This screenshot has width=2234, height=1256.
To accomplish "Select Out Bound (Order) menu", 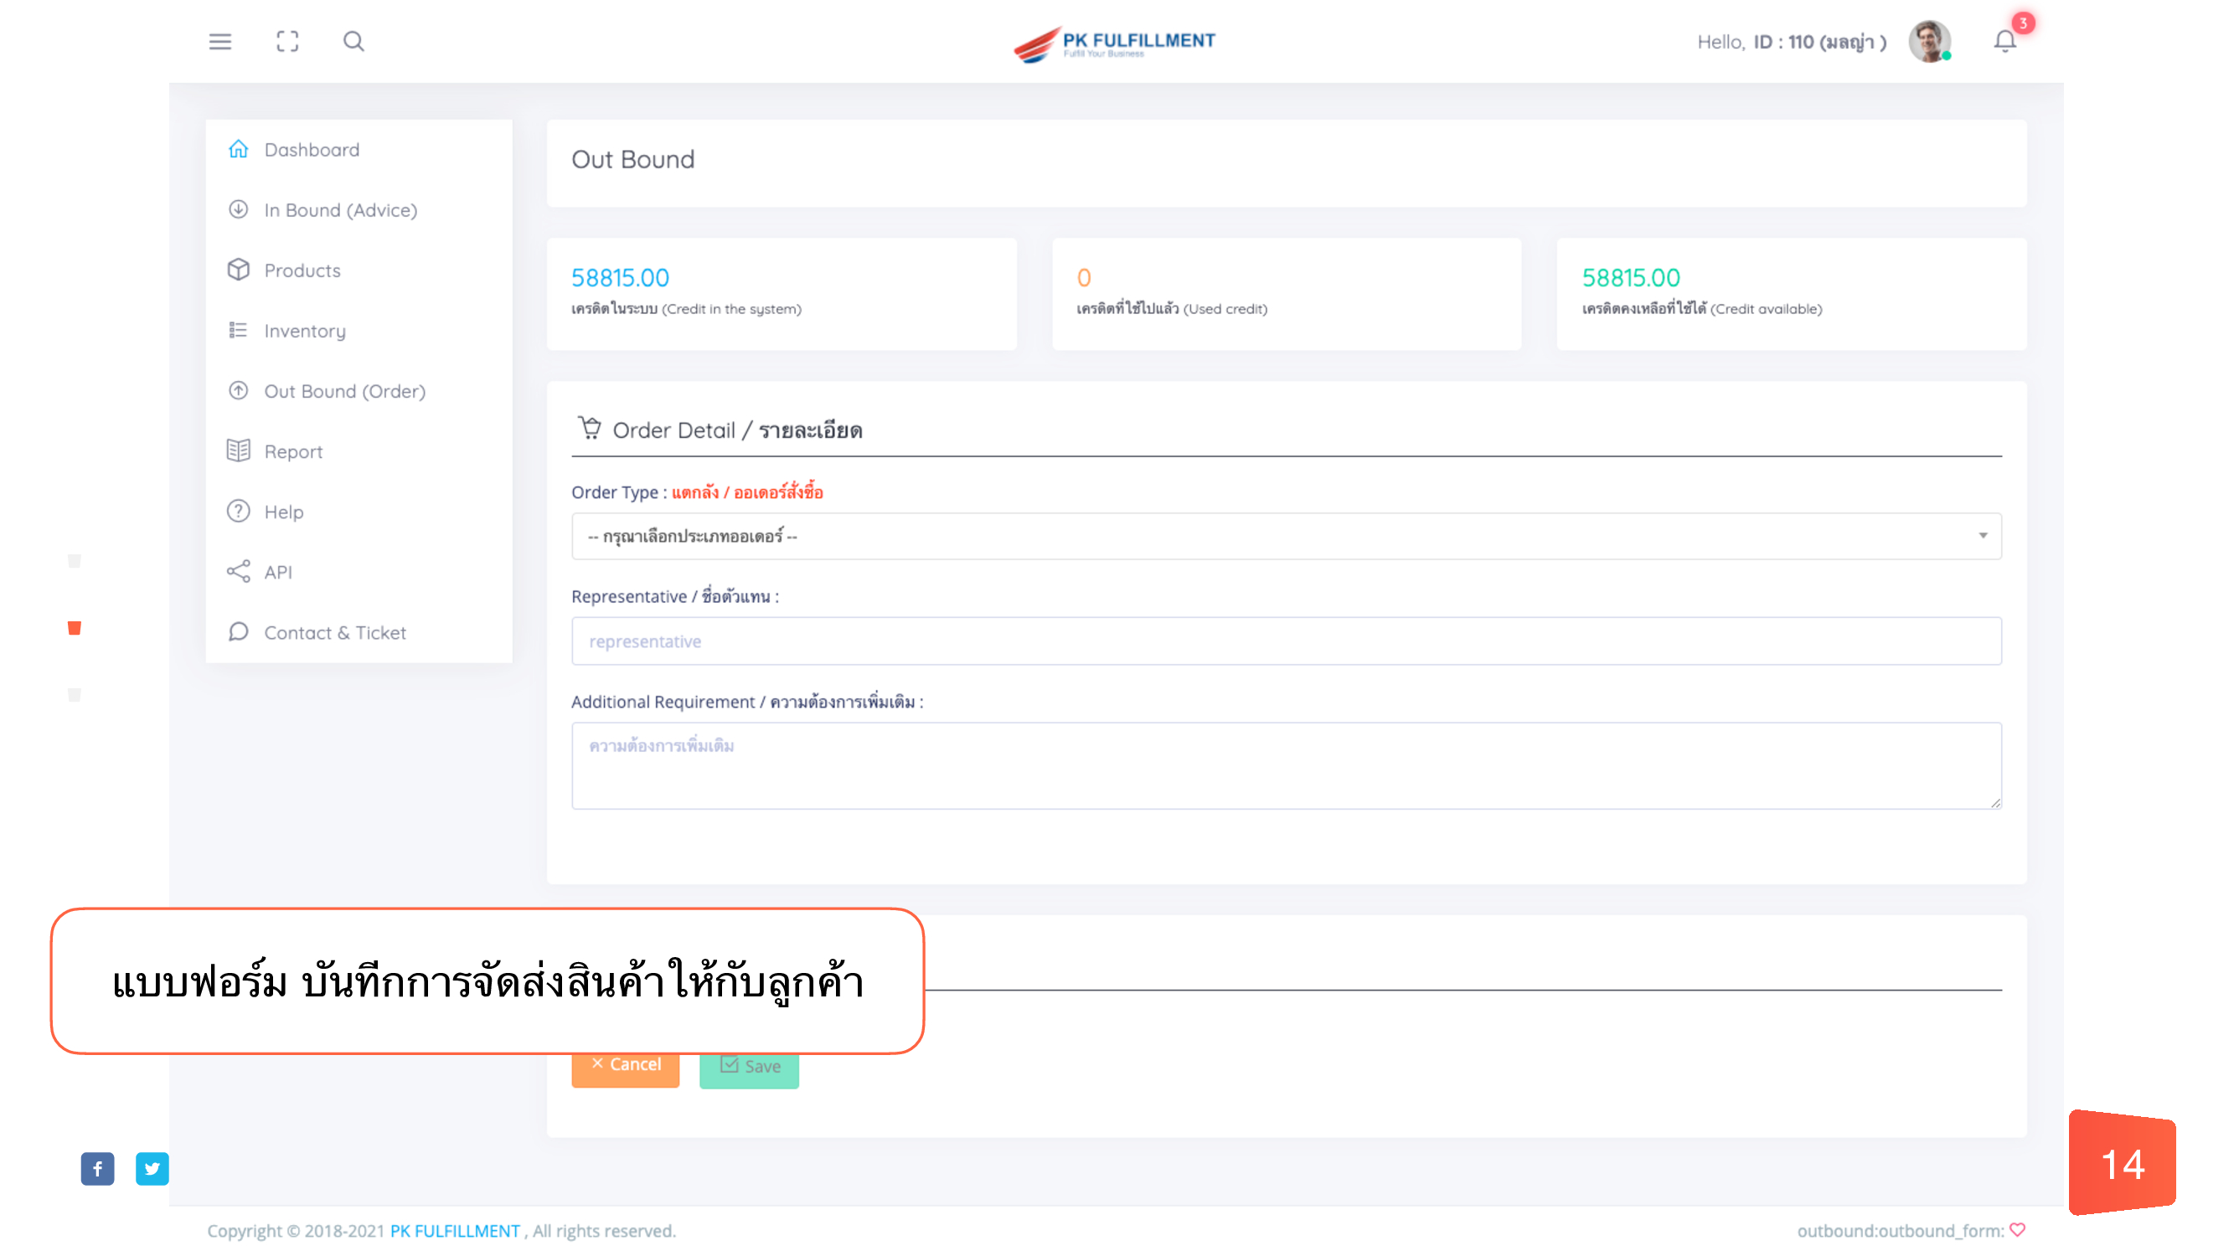I will click(x=344, y=391).
